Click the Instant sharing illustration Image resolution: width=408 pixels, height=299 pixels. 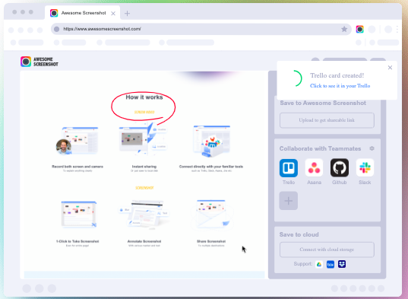coord(144,139)
